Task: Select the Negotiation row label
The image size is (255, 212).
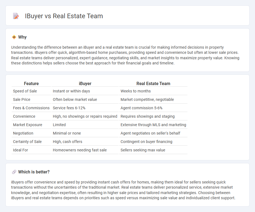Action: pyautogui.click(x=23, y=133)
